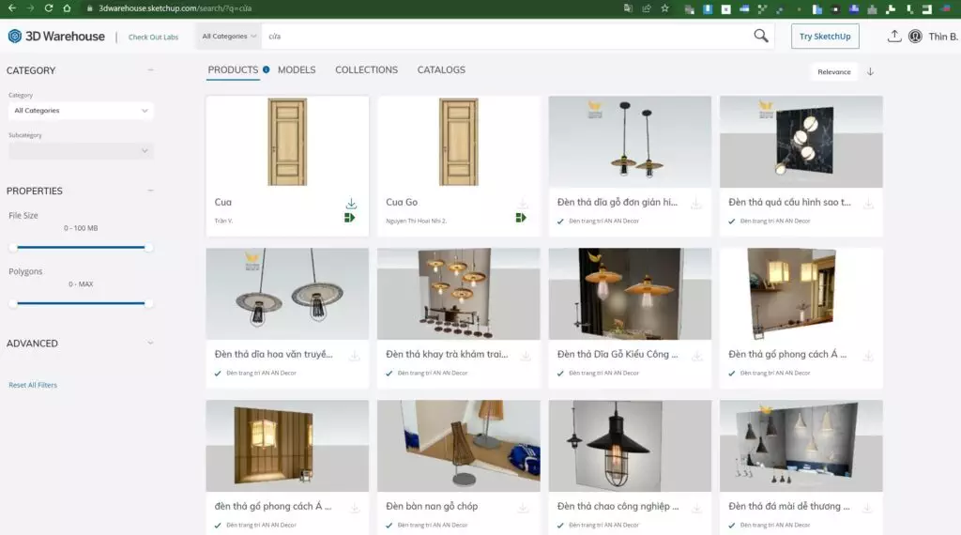Click green live component icon on Cua Go card
This screenshot has height=535, width=961.
click(521, 218)
